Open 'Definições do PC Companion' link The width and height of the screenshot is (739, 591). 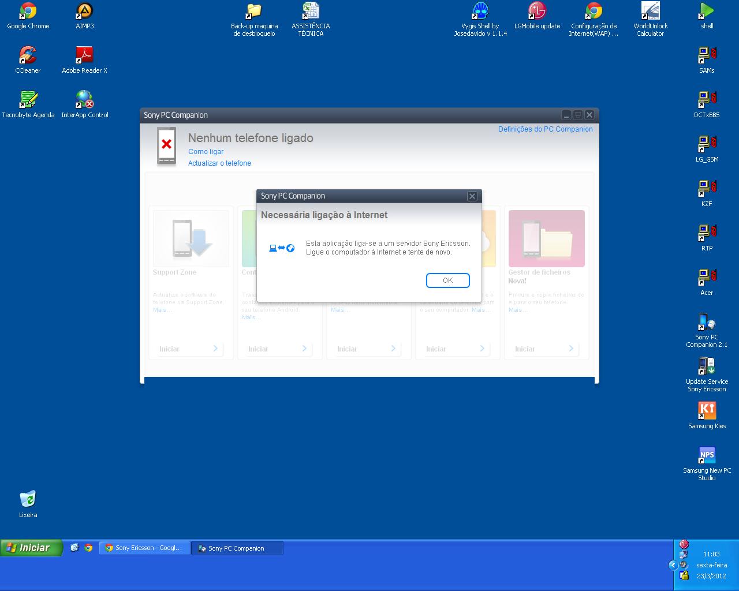546,129
